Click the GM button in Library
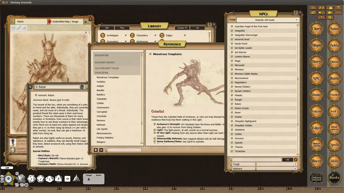 107,28
